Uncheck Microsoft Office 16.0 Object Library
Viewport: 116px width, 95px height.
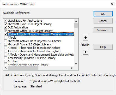[6, 31]
